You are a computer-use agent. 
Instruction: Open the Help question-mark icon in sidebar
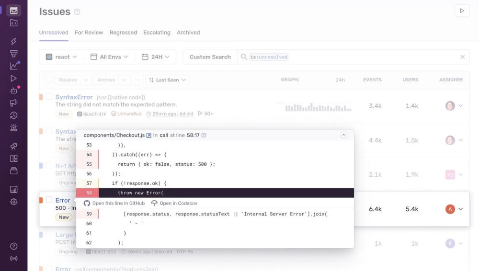point(14,246)
